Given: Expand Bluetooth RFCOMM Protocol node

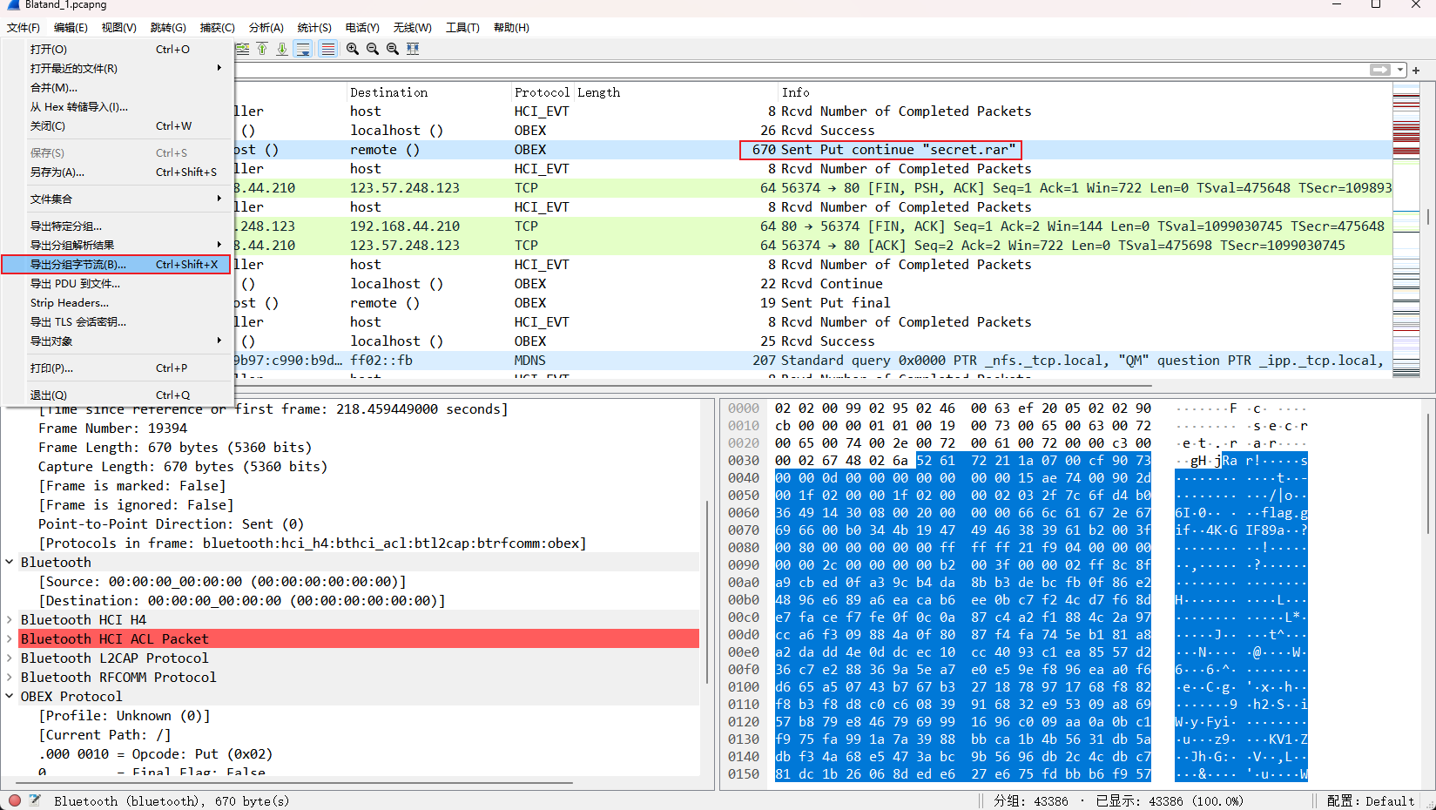Looking at the screenshot, I should pyautogui.click(x=10, y=678).
